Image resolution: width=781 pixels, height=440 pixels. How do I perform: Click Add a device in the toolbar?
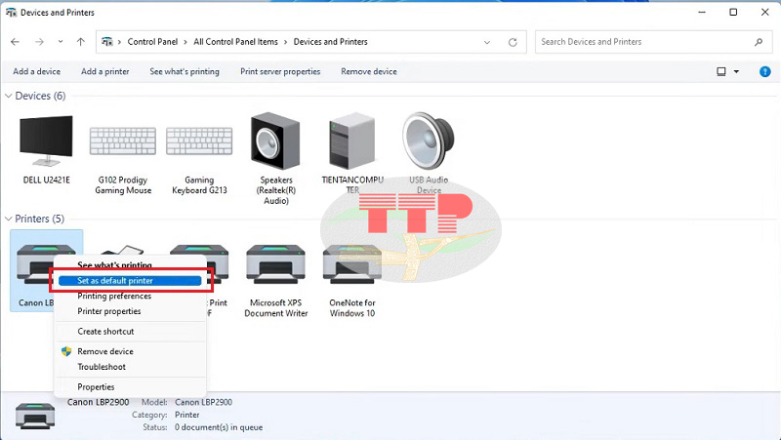(37, 71)
